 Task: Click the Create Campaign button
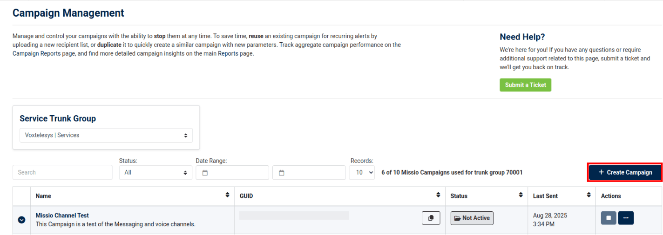(x=625, y=172)
